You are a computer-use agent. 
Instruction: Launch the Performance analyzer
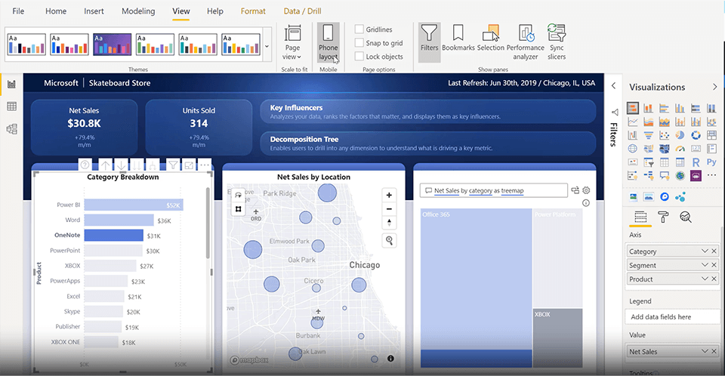(526, 42)
